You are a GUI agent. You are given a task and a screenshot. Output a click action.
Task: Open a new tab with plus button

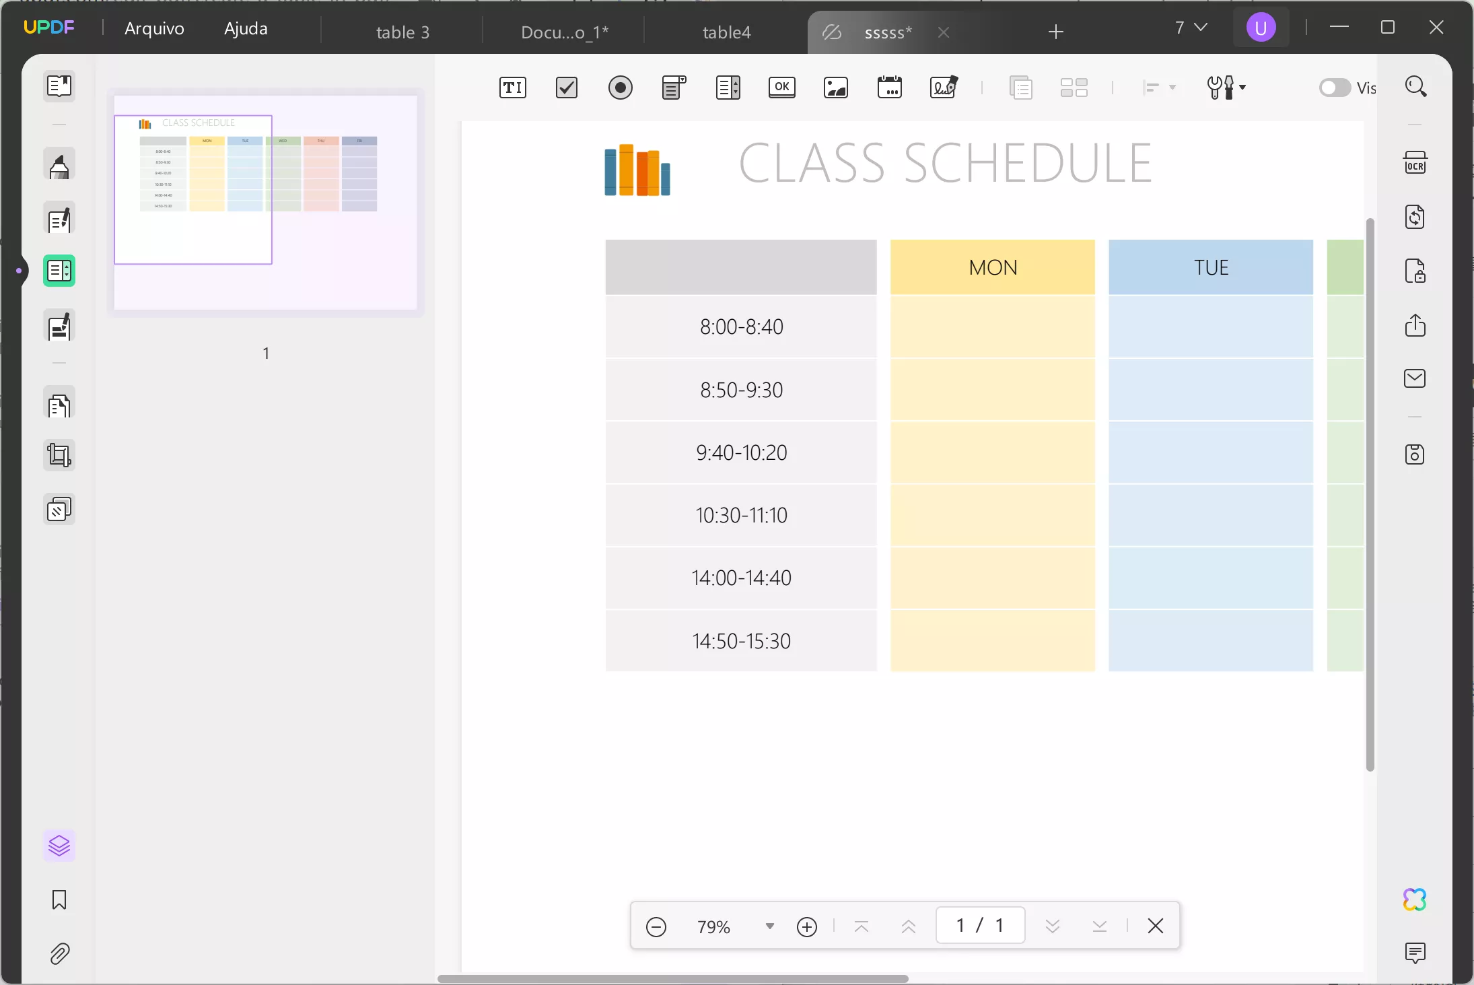click(x=1055, y=32)
